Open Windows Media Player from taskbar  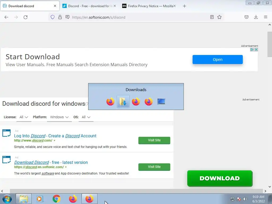tap(40, 199)
